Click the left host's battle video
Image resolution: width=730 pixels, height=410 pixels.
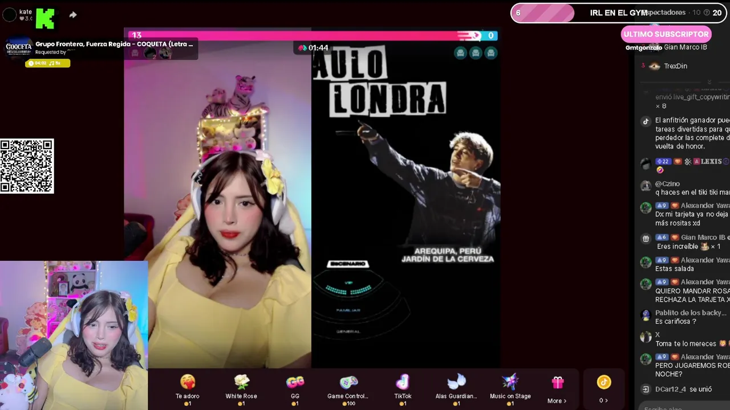click(x=218, y=205)
